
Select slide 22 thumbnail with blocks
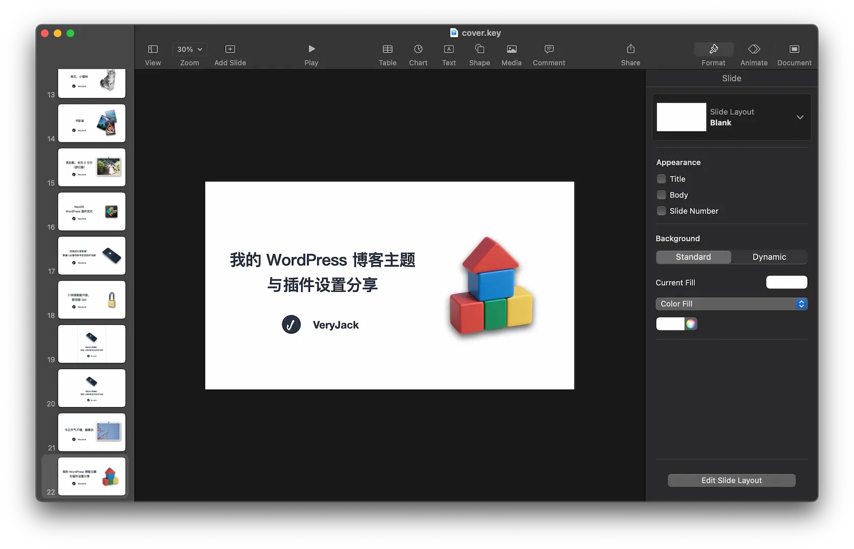tap(91, 476)
